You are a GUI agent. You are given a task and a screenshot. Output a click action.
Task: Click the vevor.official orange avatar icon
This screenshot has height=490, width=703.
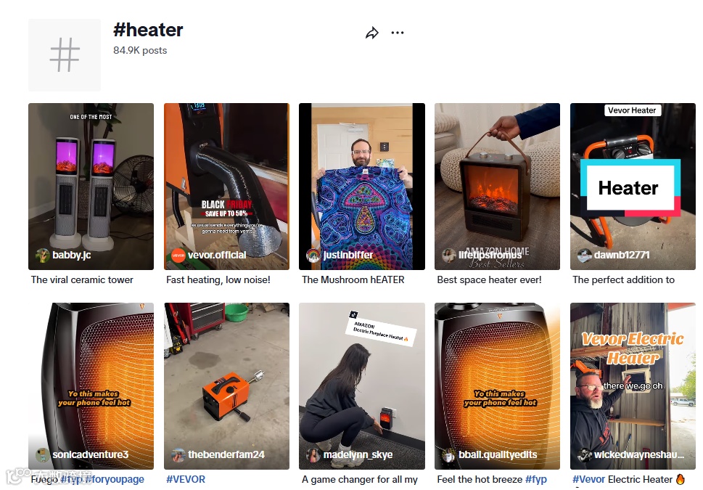[178, 256]
